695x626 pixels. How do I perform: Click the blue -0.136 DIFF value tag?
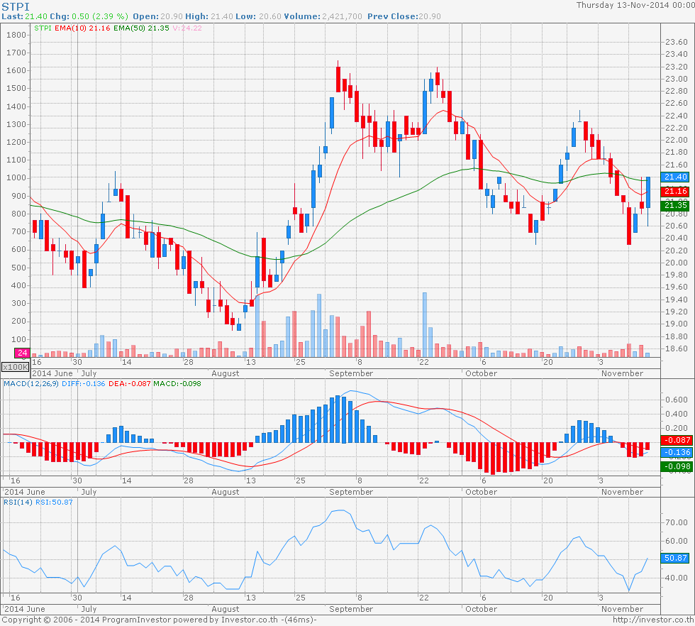[674, 453]
